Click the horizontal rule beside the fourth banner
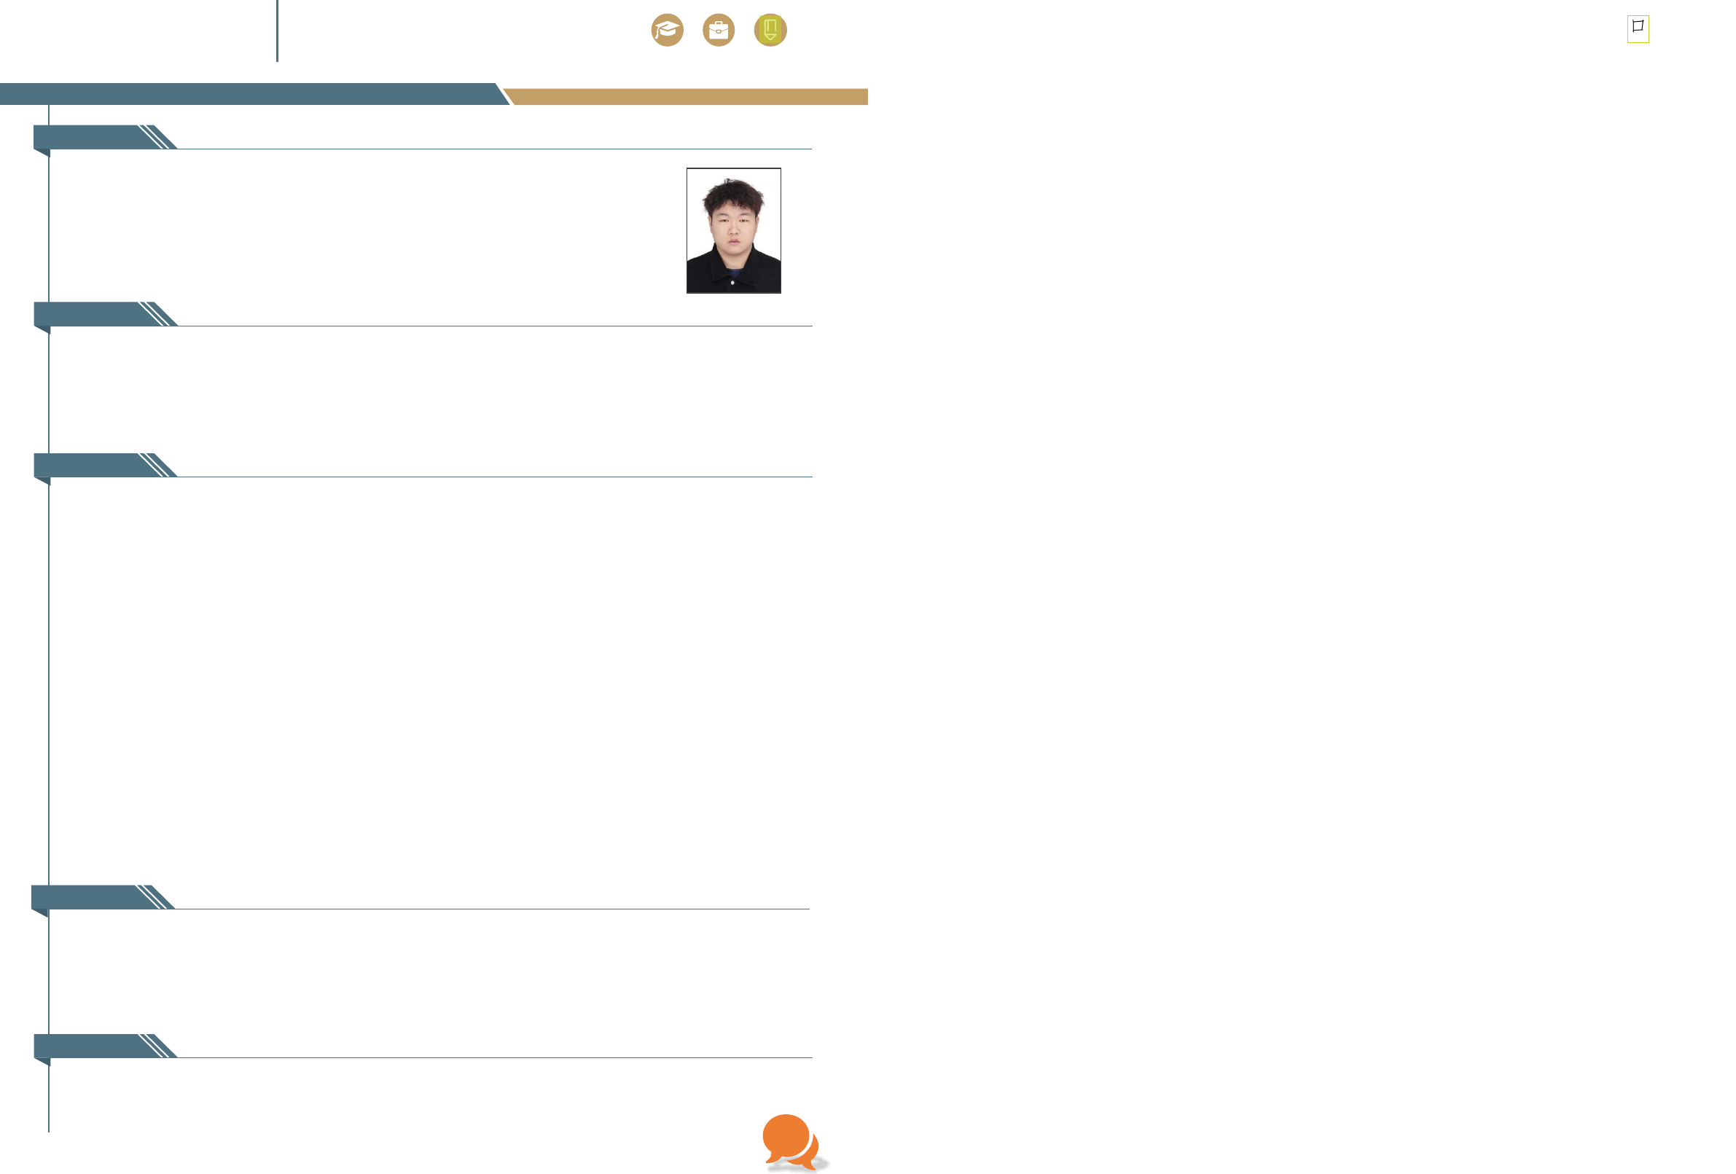This screenshot has width=1736, height=1174. tap(493, 909)
